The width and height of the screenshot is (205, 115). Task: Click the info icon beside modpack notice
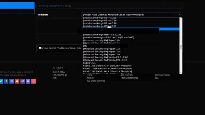(x=40, y=48)
